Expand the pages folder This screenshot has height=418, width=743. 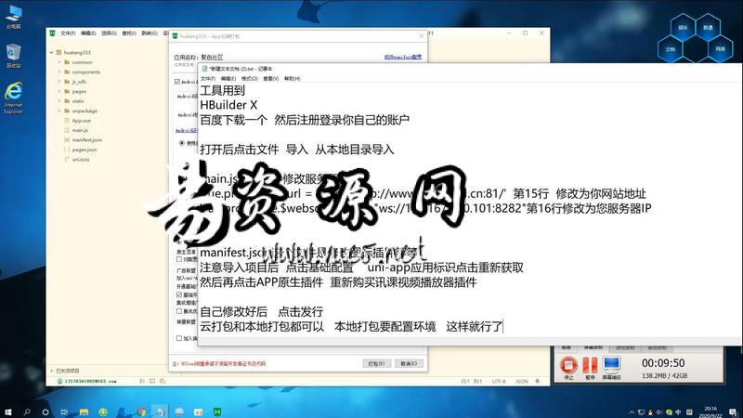(59, 91)
